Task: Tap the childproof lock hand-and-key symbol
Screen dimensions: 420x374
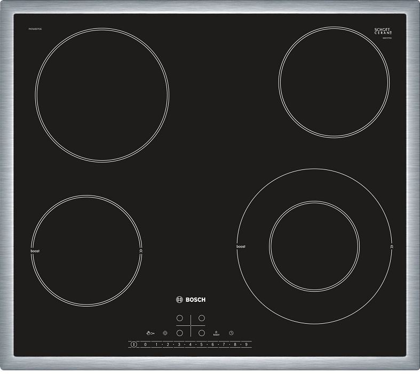Action: (150, 333)
